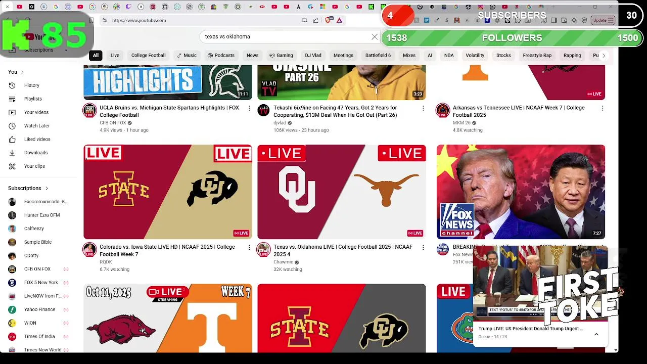Filter by Music chip
Image resolution: width=647 pixels, height=364 pixels.
tap(187, 56)
